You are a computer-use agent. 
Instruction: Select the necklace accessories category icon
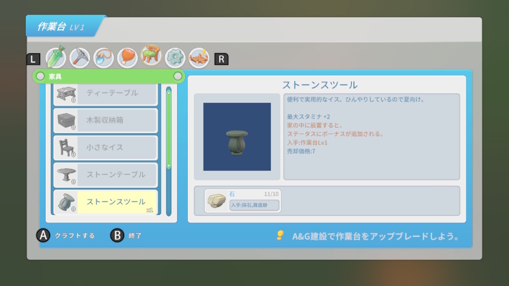pos(103,58)
